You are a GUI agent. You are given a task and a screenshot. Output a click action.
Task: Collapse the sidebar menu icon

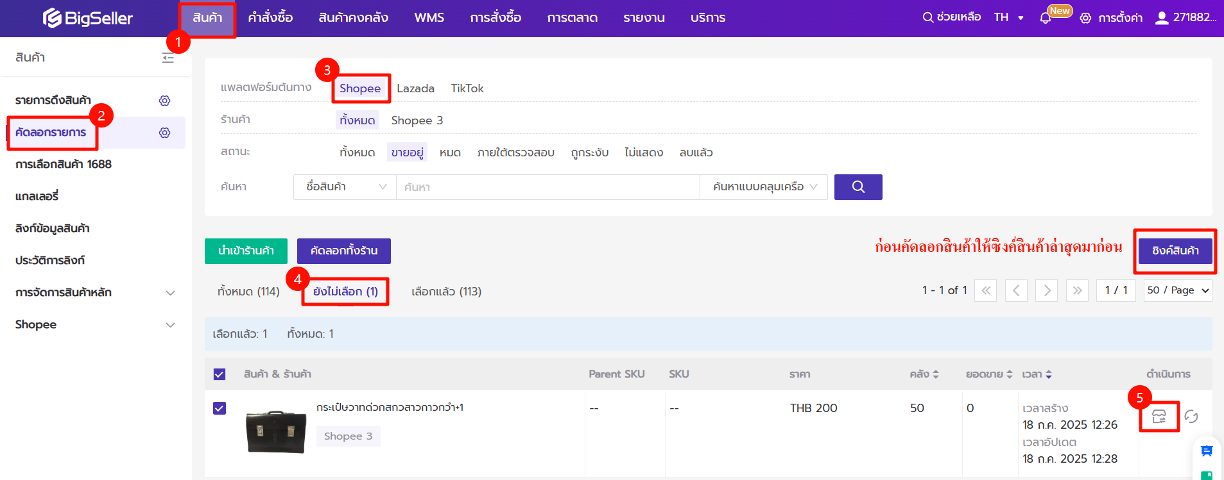tap(168, 58)
